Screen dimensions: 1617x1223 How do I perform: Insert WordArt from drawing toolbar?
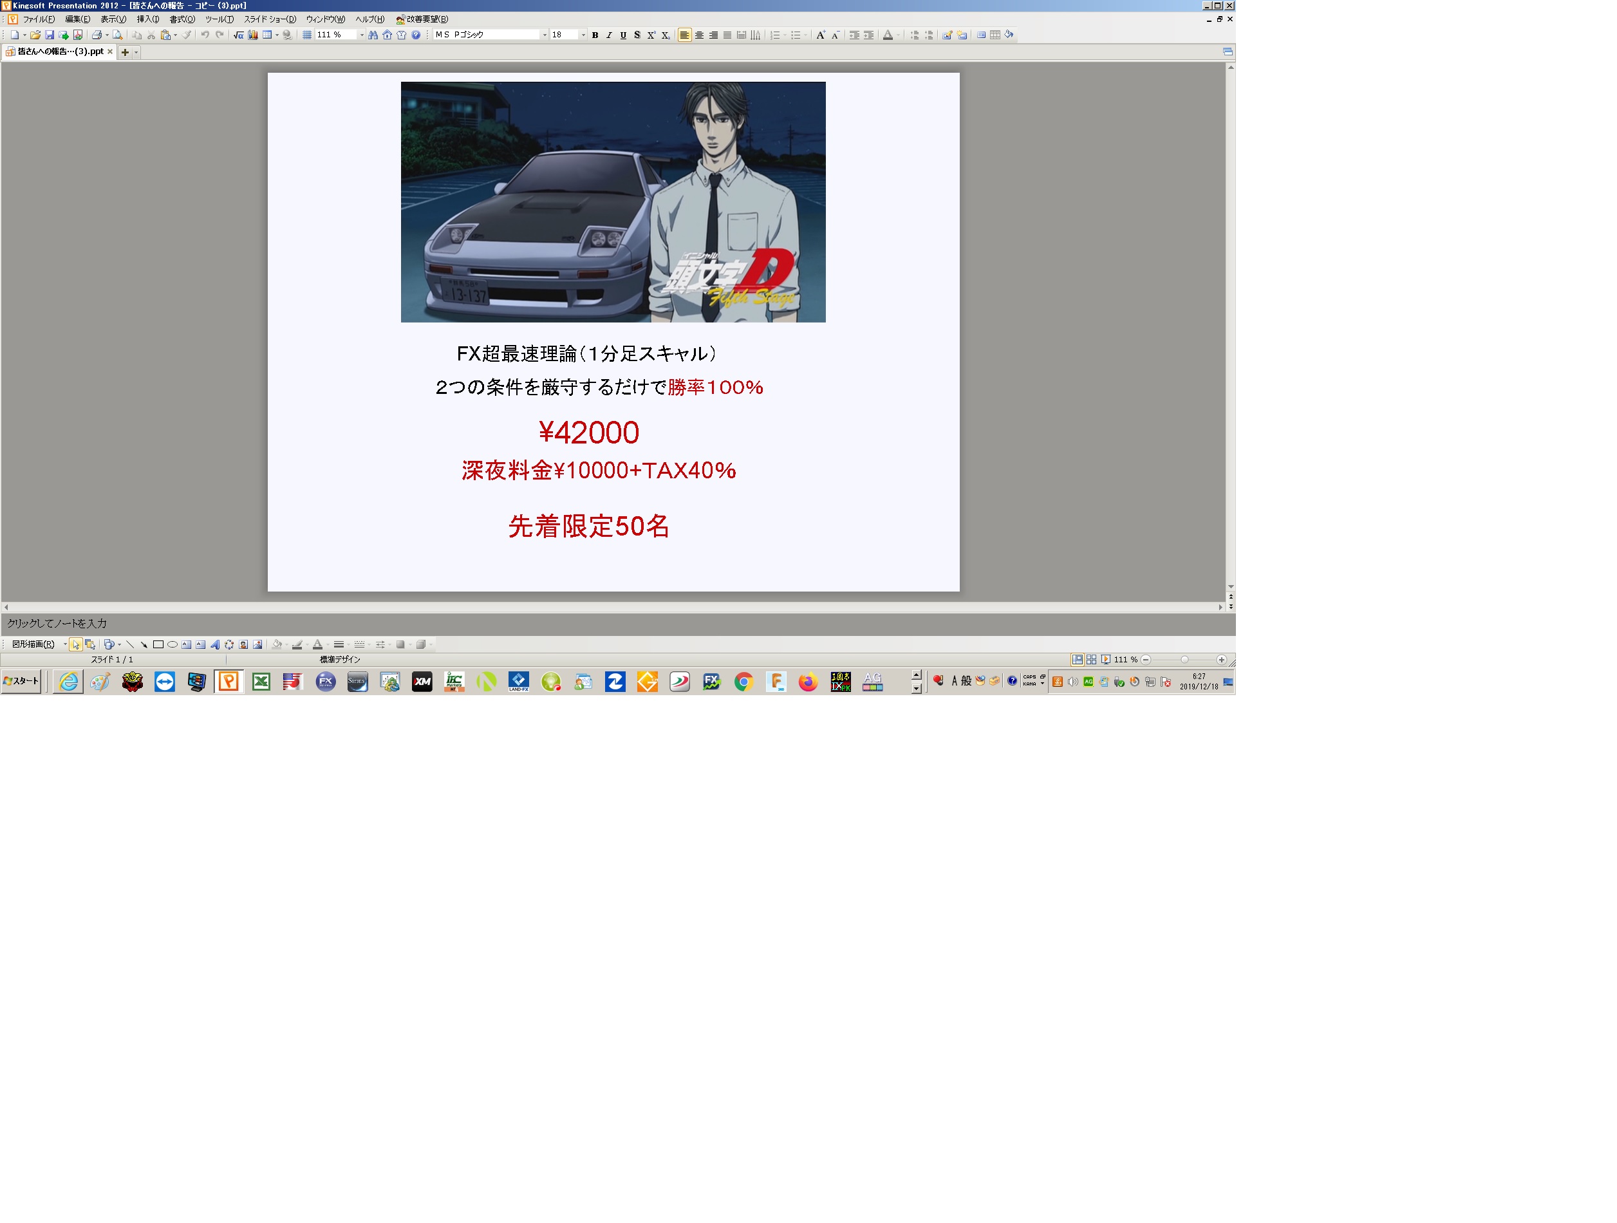click(215, 645)
